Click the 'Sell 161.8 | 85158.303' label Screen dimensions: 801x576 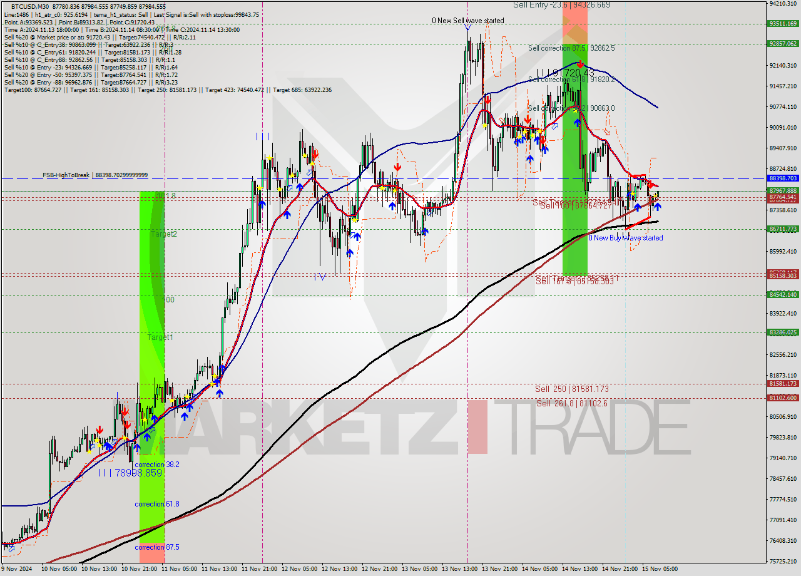(x=574, y=281)
